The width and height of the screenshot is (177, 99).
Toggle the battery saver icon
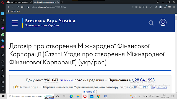170,7
